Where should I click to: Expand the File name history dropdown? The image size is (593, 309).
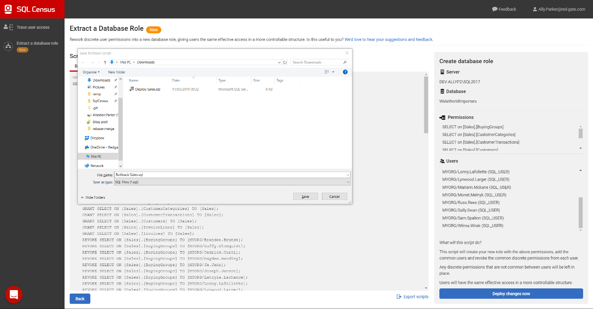tap(348, 175)
